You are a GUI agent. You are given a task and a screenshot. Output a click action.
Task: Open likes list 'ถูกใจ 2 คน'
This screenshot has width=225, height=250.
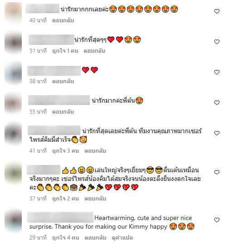(66, 199)
